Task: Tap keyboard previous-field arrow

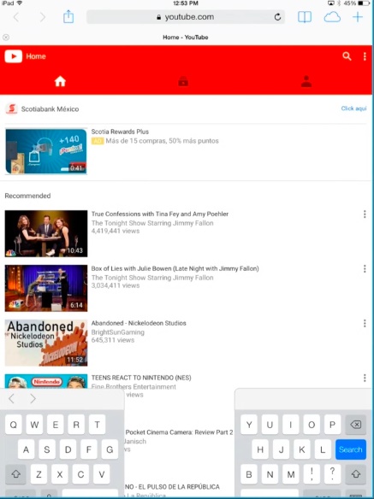Action: pos(11,398)
